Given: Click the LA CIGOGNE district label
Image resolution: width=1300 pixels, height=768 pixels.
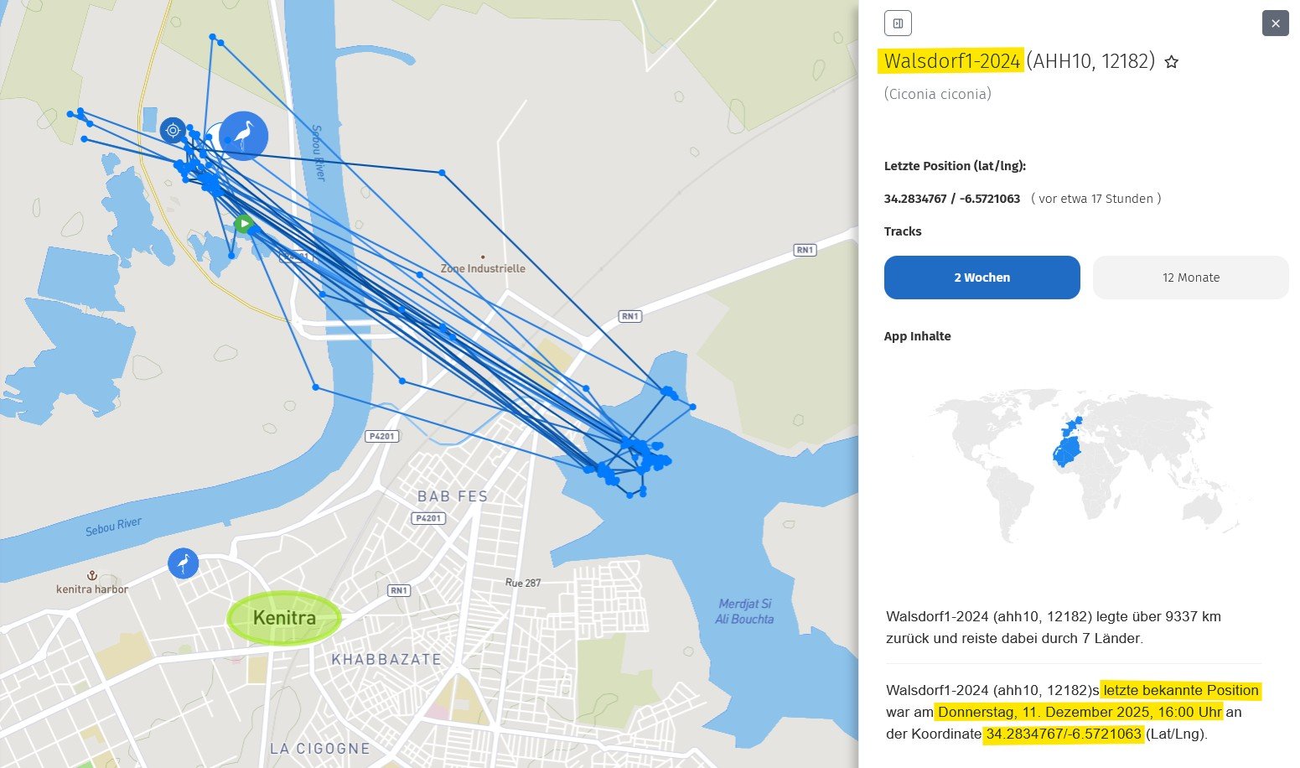Looking at the screenshot, I should (x=319, y=749).
